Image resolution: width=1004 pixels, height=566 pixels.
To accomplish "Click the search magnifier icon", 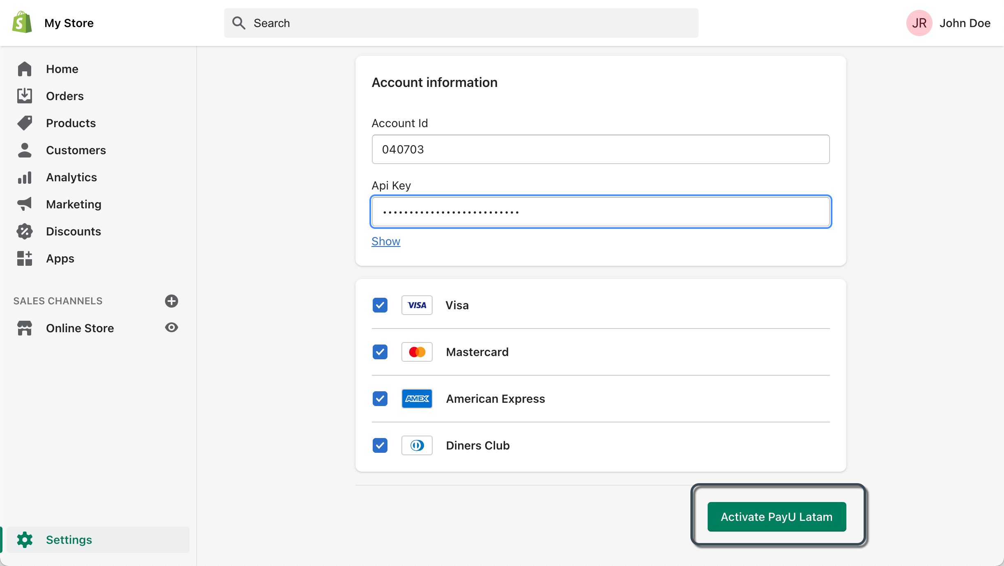I will [238, 23].
